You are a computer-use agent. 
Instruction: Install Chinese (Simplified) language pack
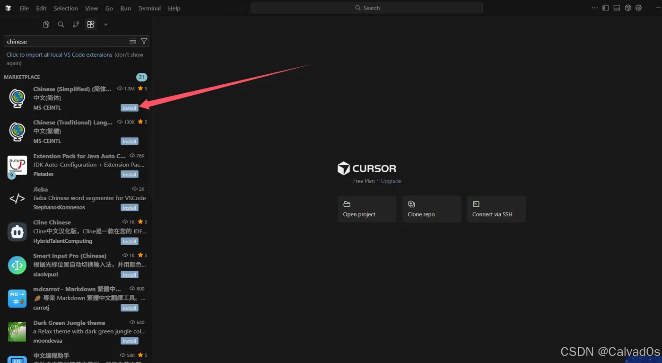pos(130,108)
